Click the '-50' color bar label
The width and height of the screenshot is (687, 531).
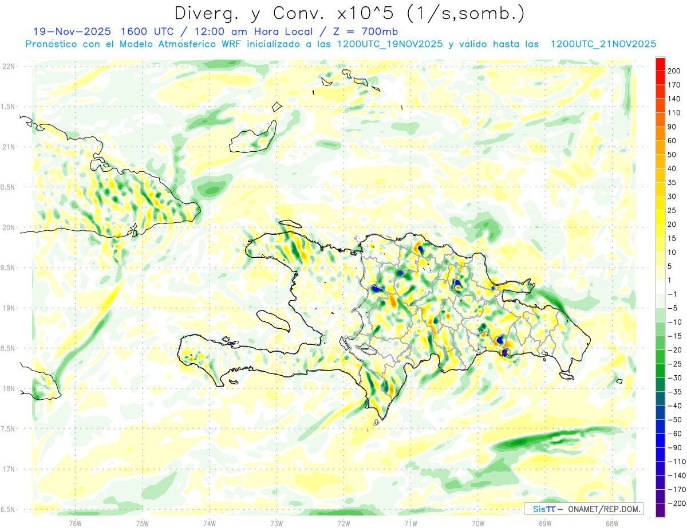(x=674, y=419)
